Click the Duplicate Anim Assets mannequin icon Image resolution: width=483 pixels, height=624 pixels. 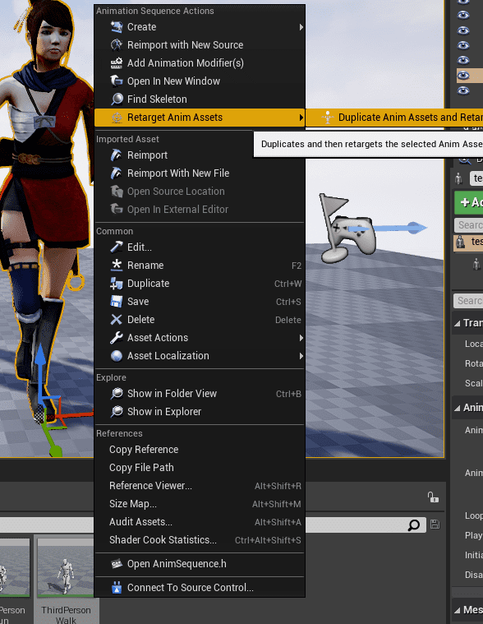[x=328, y=118]
